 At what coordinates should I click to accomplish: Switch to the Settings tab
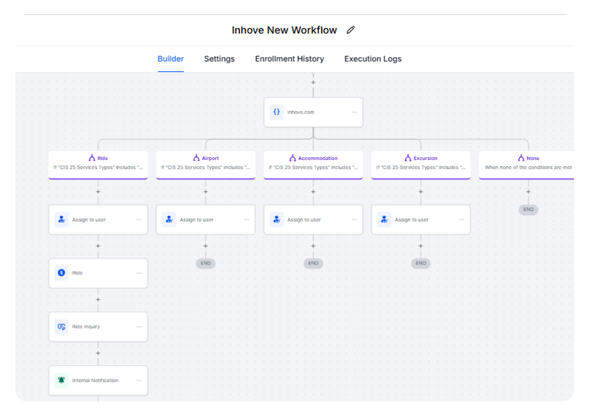(219, 58)
